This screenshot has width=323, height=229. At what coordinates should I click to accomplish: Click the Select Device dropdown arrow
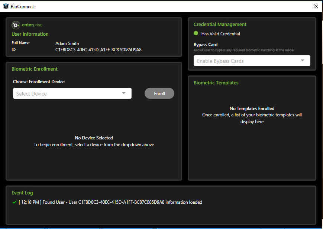coord(124,93)
